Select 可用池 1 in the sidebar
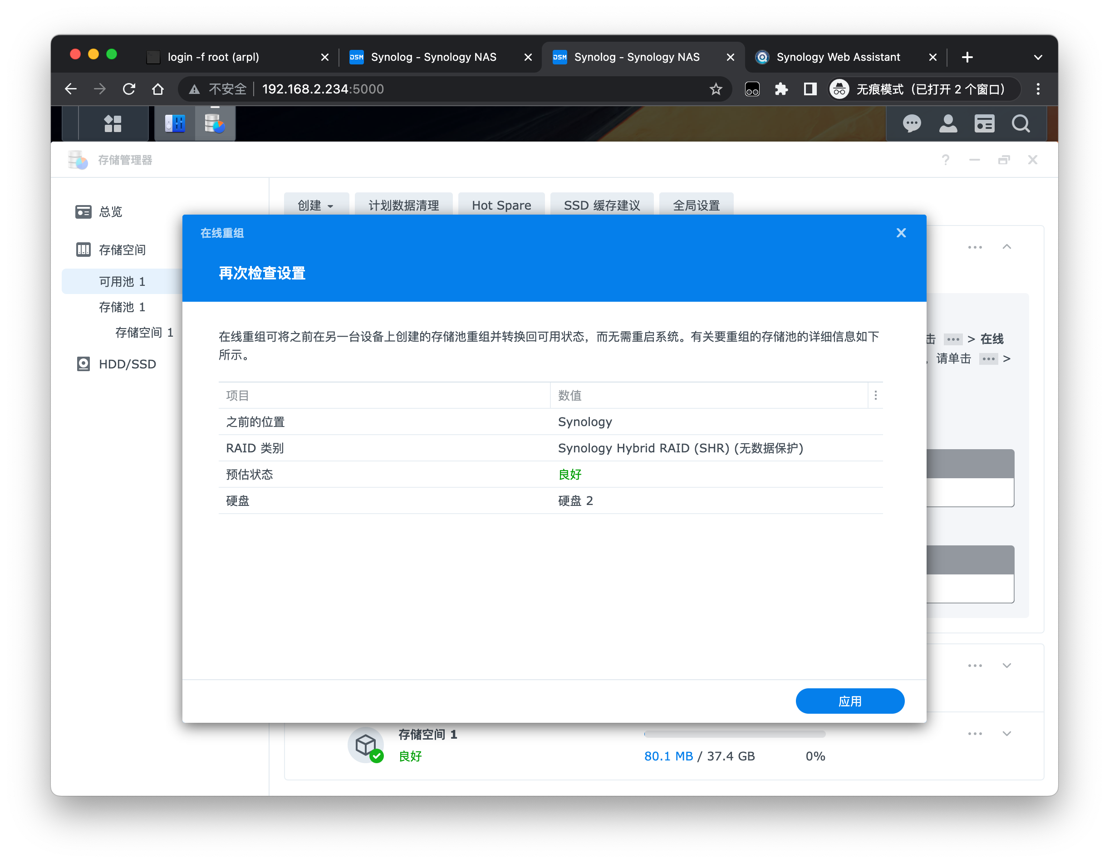The width and height of the screenshot is (1109, 863). pos(122,281)
